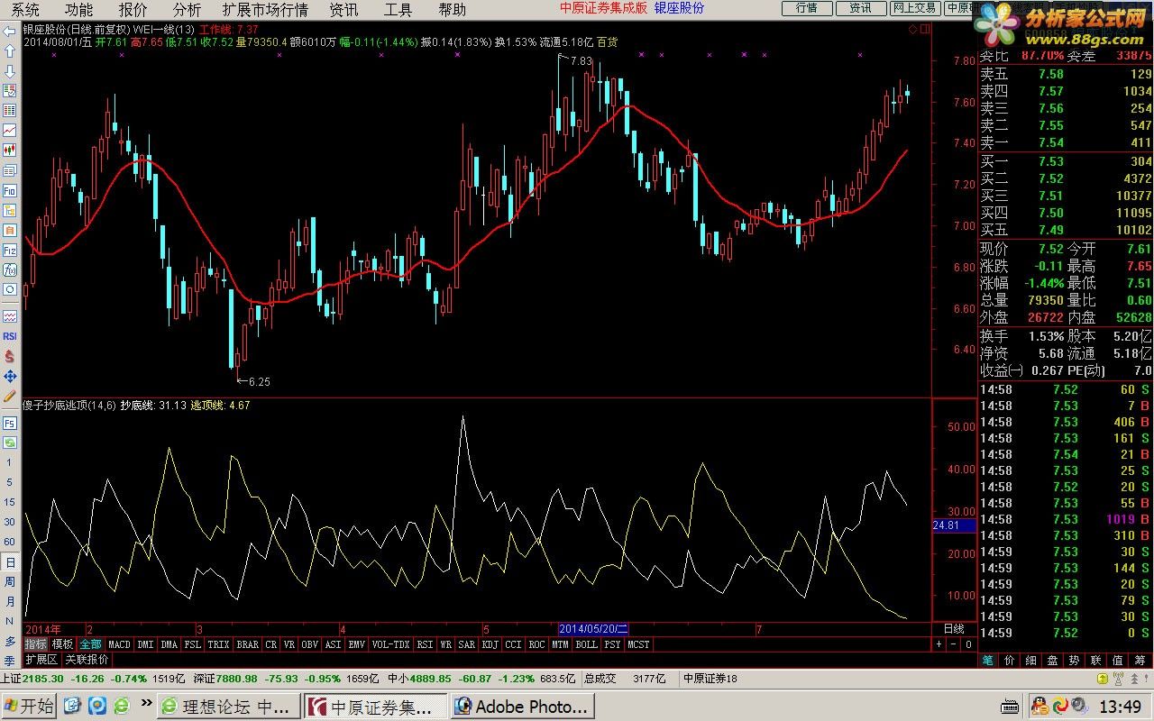Viewport: 1154px width, 721px height.
Task: Select VOL-TDX indicator tab
Action: (390, 644)
